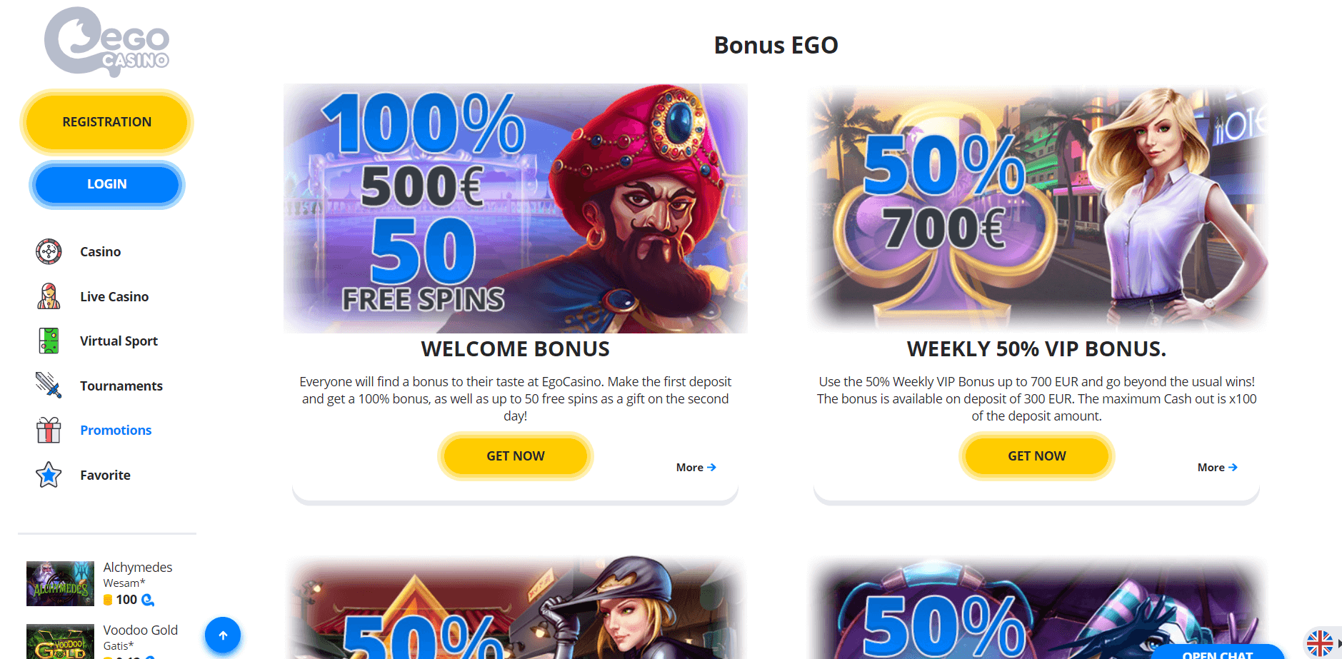
Task: Click the Welcome Bonus 100% banner image
Action: coord(515,208)
